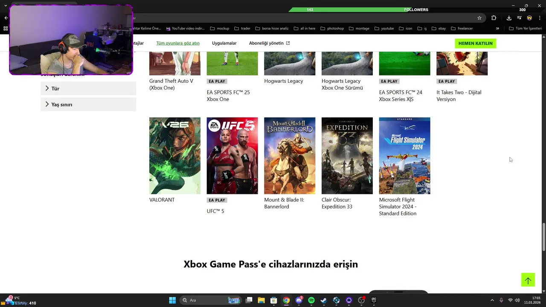
Task: Open Mount & Blade II: Bannerlord title link
Action: (284, 203)
